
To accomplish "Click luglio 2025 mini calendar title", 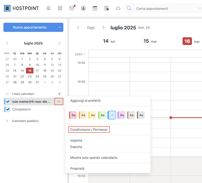I will coord(33,43).
